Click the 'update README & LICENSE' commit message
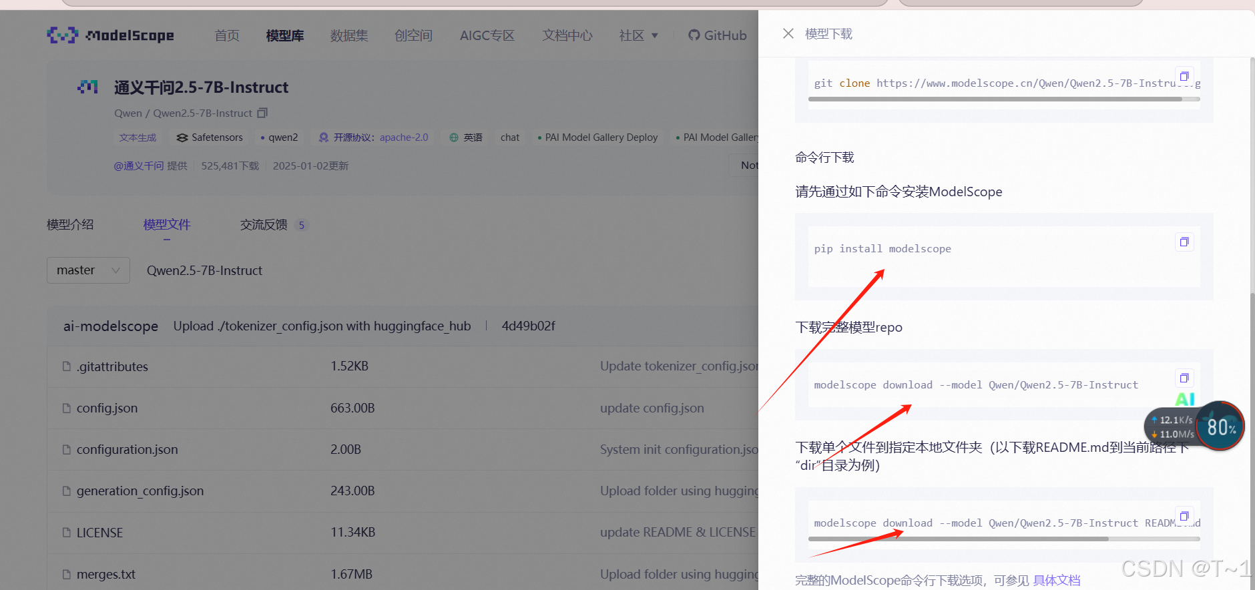 tap(678, 532)
